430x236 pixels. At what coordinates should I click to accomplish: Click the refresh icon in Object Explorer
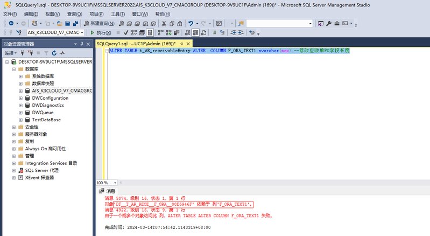54,53
